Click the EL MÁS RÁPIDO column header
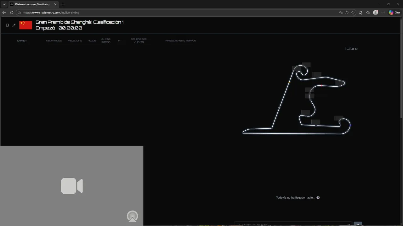The height and width of the screenshot is (226, 403). (106, 41)
